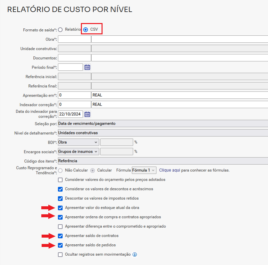Click the BDI percentage input field
Image resolution: width=268 pixels, height=265 pixels.
pos(117,142)
